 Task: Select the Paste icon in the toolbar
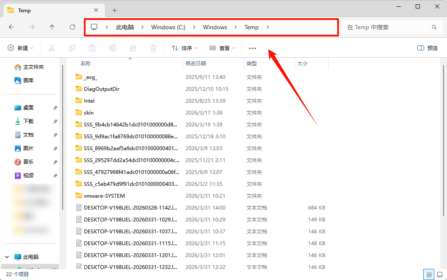pos(92,48)
